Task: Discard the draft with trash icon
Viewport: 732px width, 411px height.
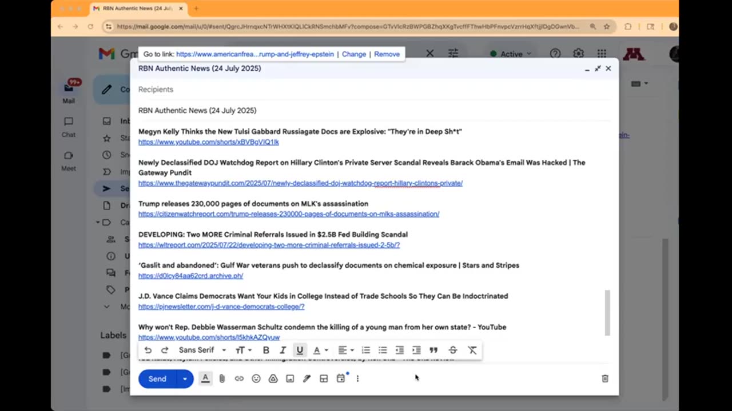Action: pyautogui.click(x=605, y=378)
